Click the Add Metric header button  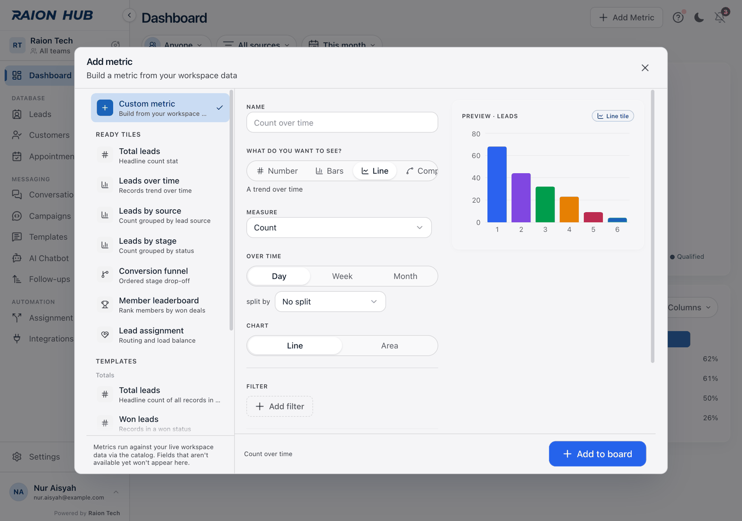(x=627, y=18)
